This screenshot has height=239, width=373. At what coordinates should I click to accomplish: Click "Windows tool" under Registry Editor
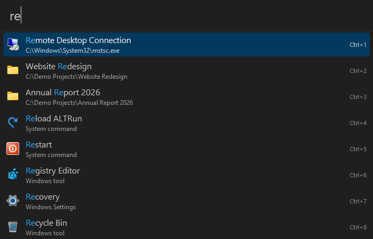pos(45,181)
